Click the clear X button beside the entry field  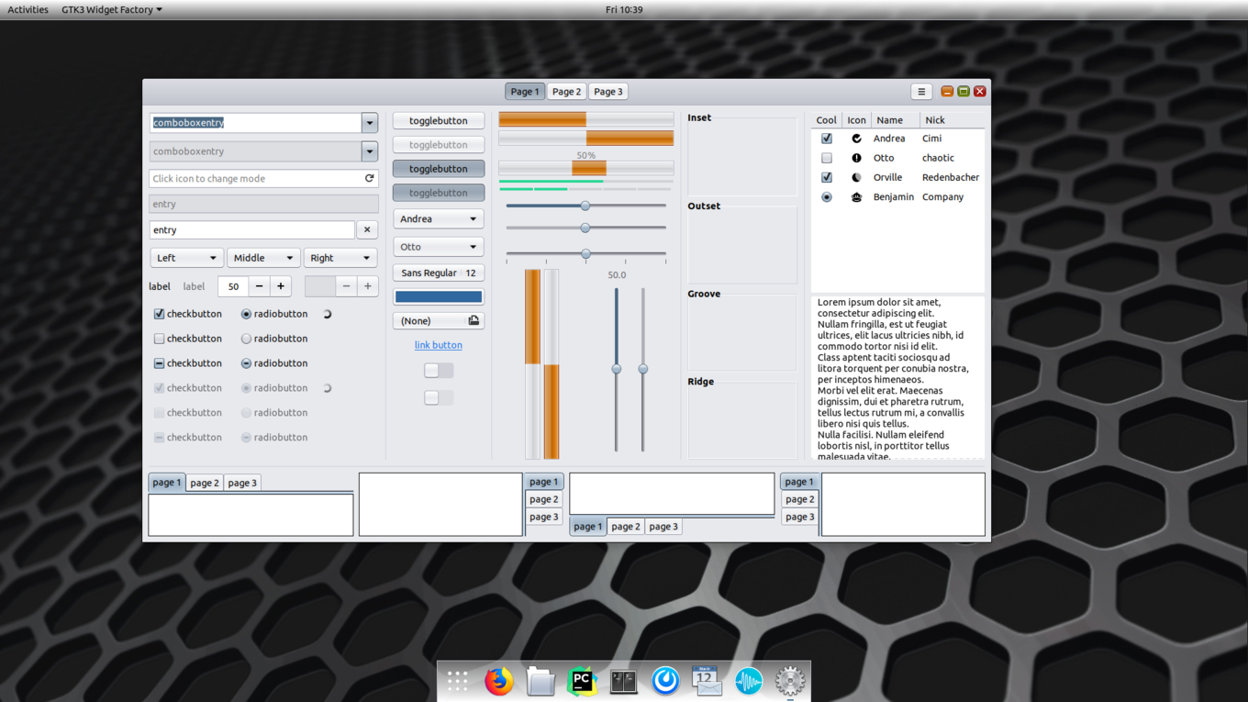pyautogui.click(x=367, y=230)
